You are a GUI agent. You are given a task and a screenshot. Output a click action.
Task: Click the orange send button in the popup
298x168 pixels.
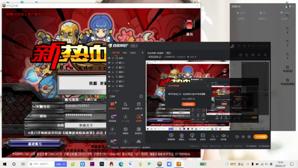coord(188,104)
